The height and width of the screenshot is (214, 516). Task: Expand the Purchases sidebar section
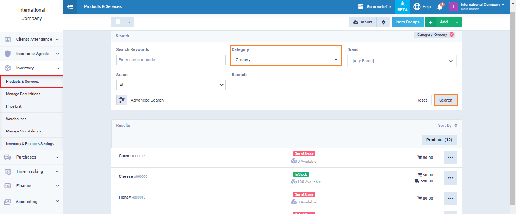pyautogui.click(x=32, y=157)
